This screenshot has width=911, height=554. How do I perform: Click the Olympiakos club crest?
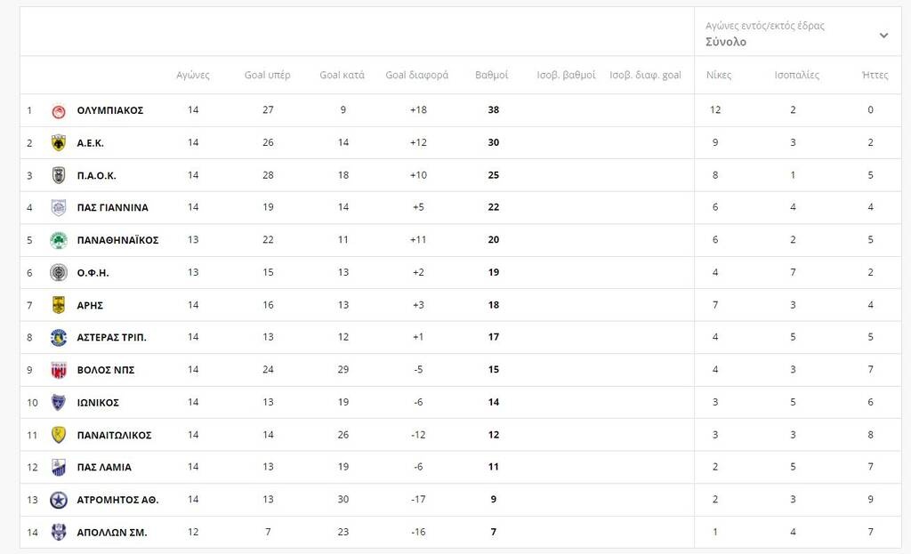coord(59,111)
